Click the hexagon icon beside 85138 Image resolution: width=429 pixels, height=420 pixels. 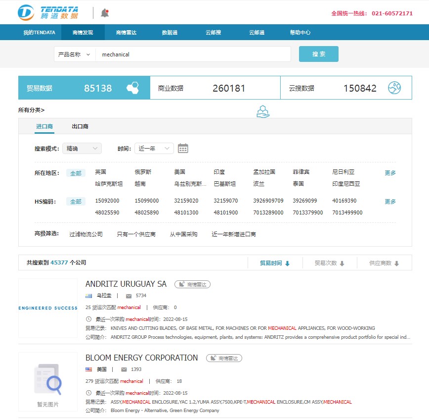[x=132, y=88]
